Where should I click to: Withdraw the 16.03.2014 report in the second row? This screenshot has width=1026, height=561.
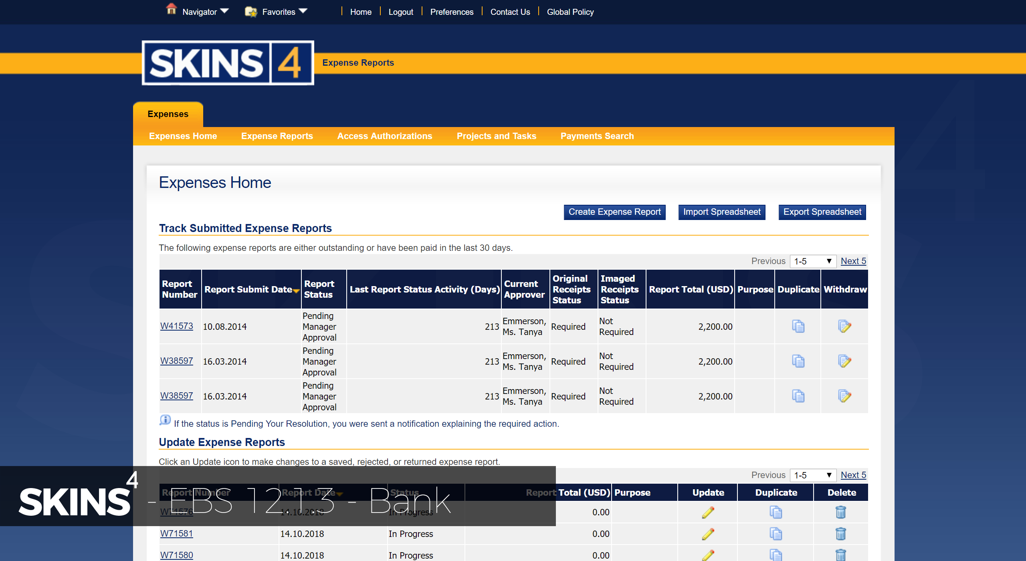click(x=844, y=361)
